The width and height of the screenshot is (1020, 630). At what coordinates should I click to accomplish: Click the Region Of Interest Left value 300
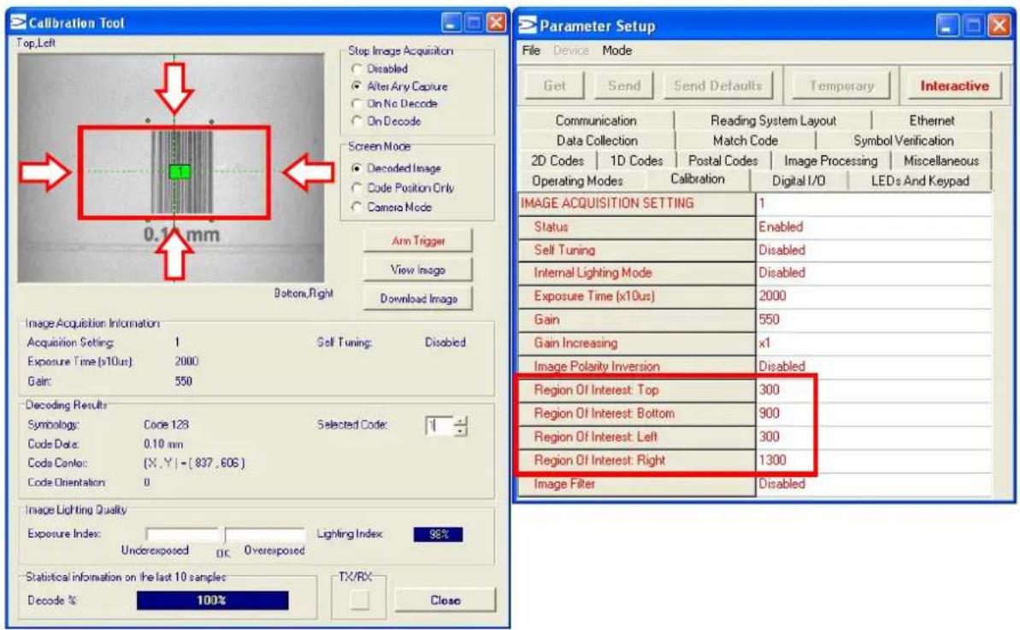874,436
